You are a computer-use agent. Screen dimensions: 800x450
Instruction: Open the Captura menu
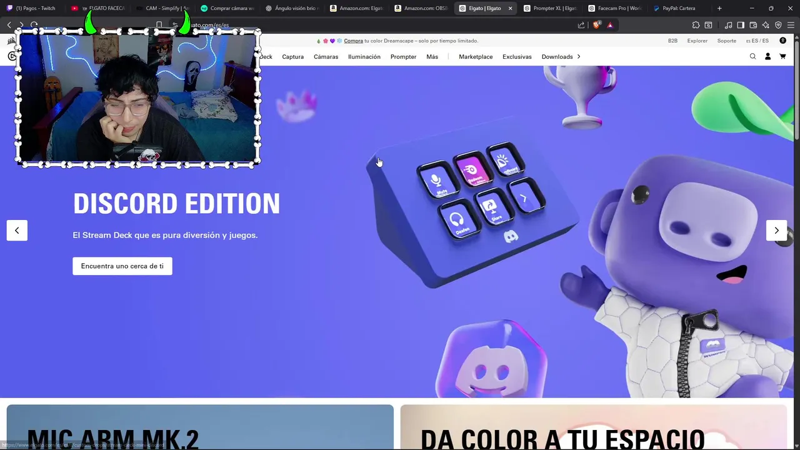coord(292,57)
